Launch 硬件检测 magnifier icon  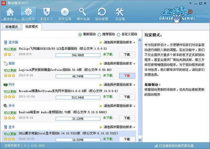(x=83, y=14)
